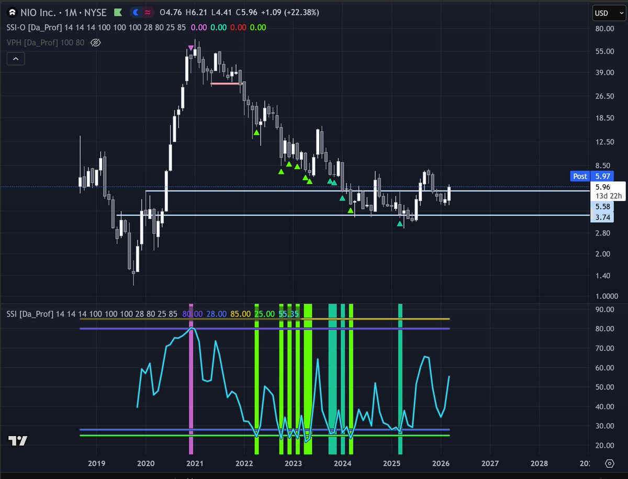This screenshot has width=628, height=479.
Task: Click the cyan 55.35 value in SSI legend
Action: point(289,314)
